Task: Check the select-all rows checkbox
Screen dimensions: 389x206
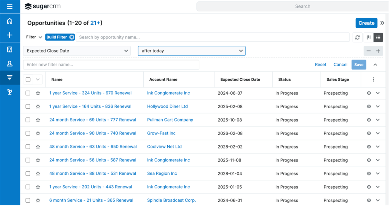Action: [28, 79]
